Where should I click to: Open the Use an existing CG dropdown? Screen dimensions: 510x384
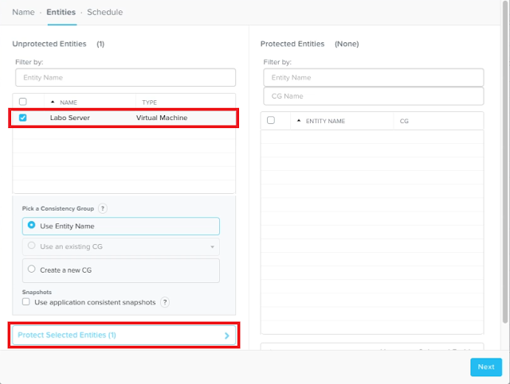pos(212,246)
